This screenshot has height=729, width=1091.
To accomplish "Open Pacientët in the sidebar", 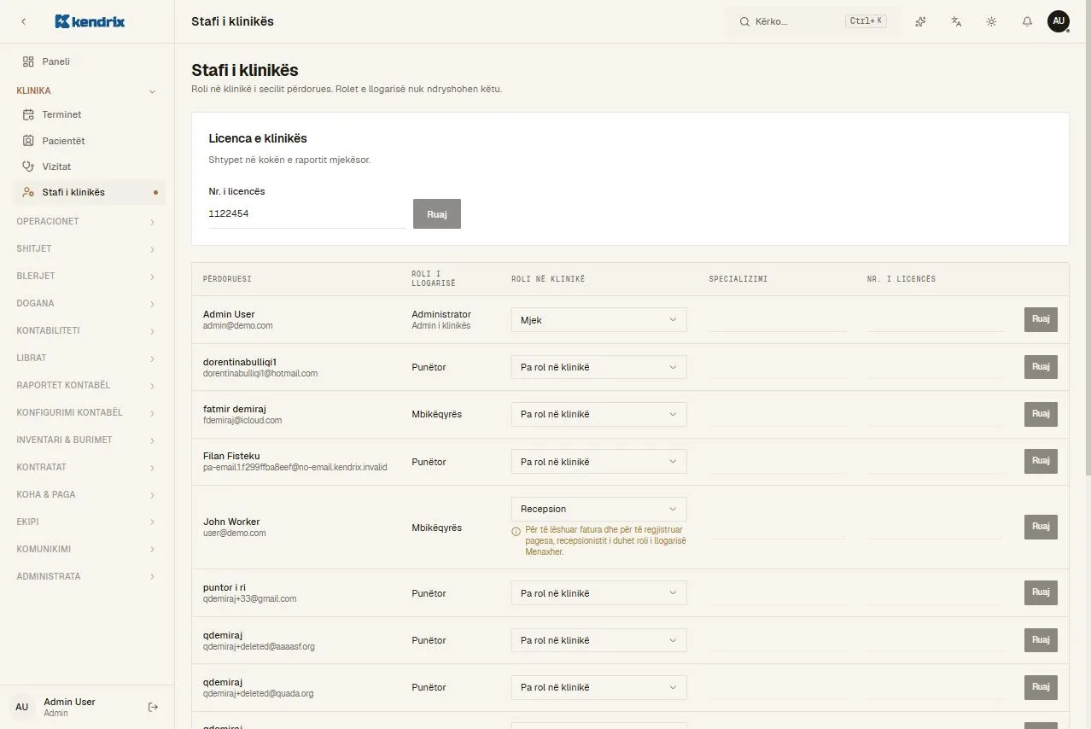I will tap(87, 141).
